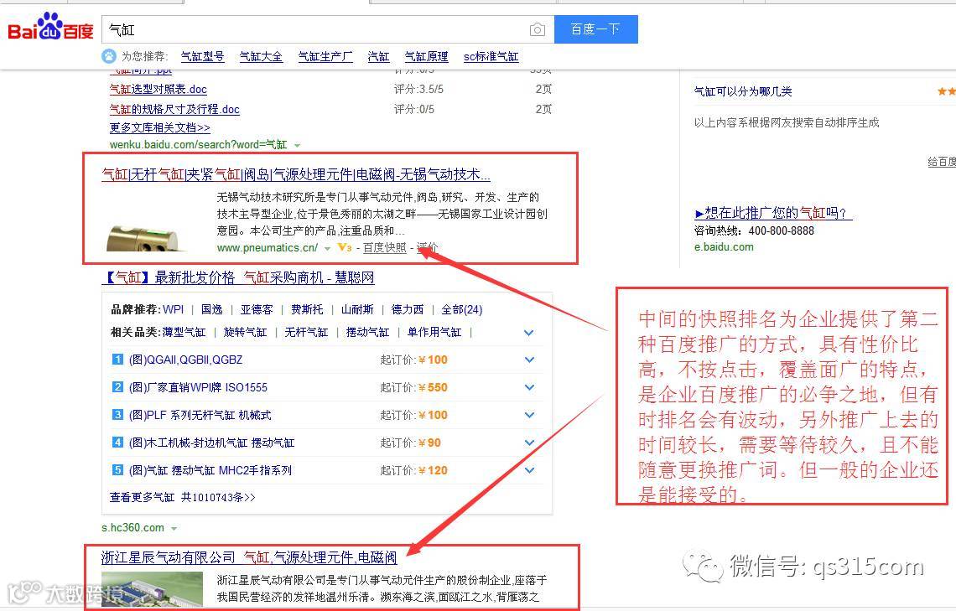Open document 气缸选型对照表.doc
This screenshot has width=956, height=611.
pos(158,89)
